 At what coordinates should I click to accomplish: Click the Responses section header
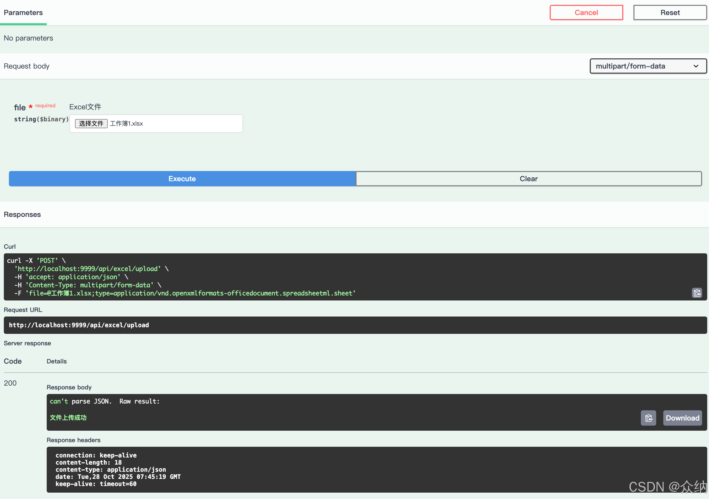(22, 214)
